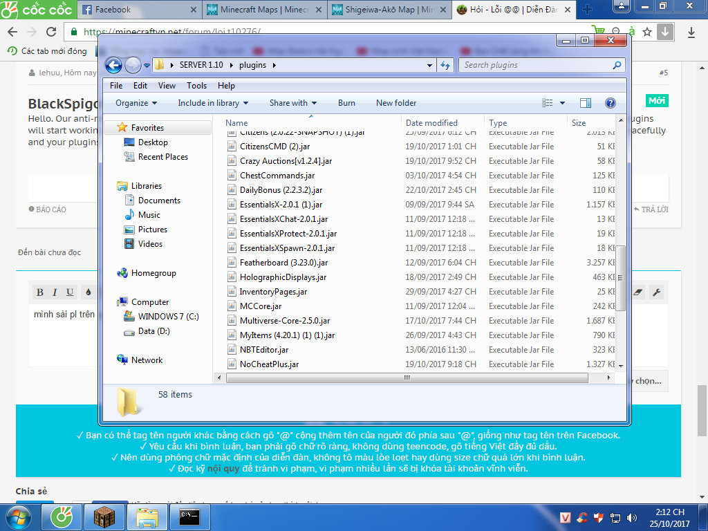Screen dimensions: 708x531
Task: Click the Help question mark icon
Action: [610, 103]
